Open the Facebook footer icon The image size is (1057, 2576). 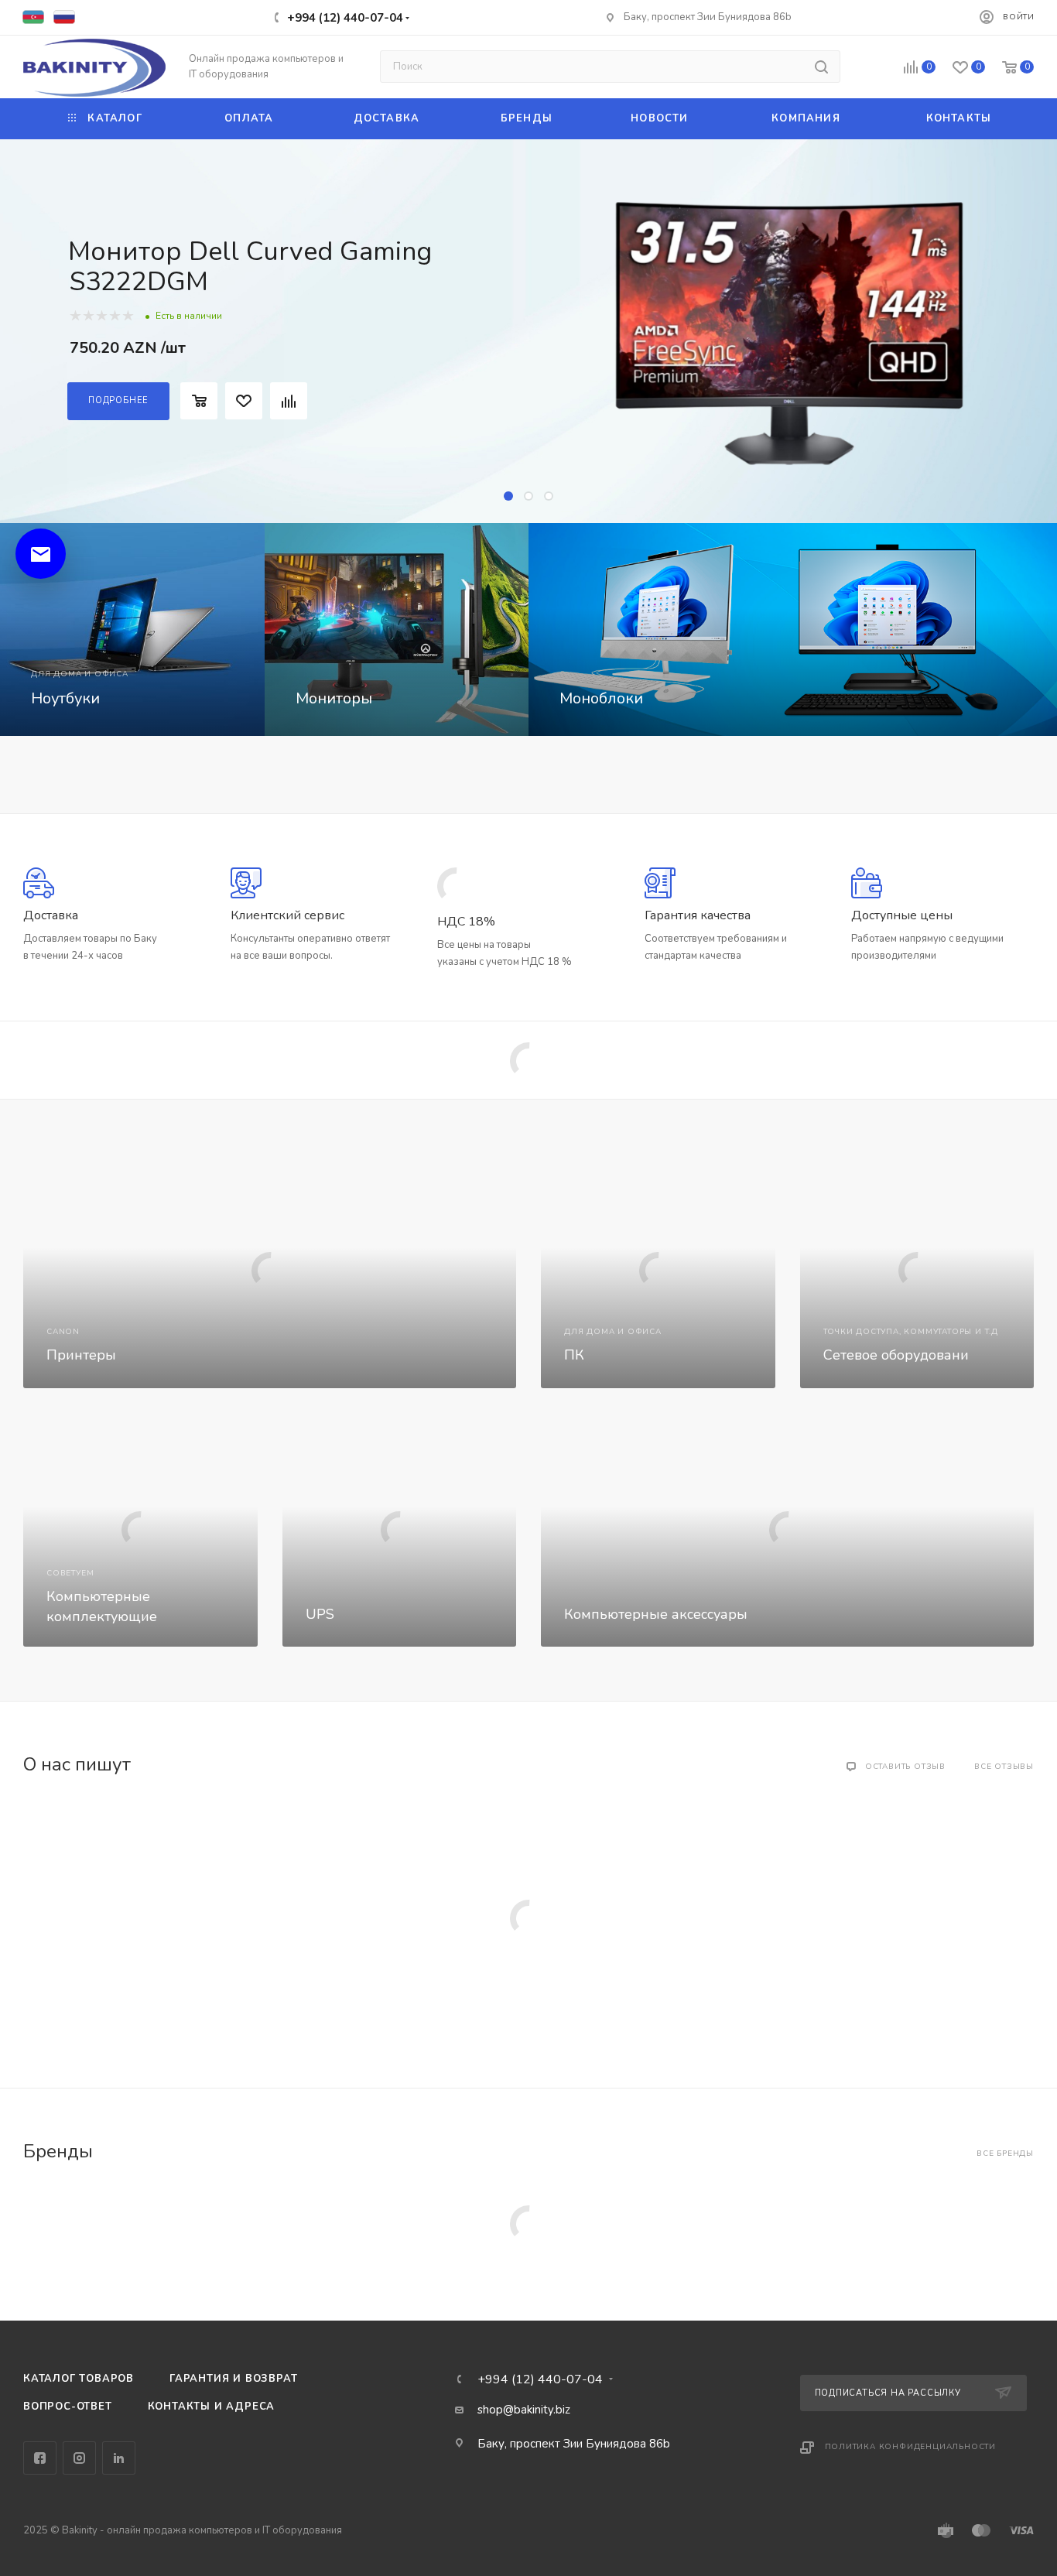pyautogui.click(x=40, y=2458)
